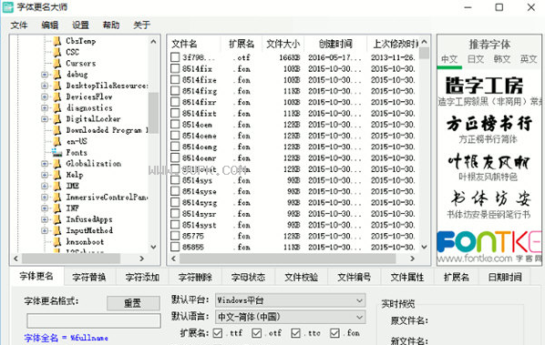Open the 编辑 menu
The width and height of the screenshot is (545, 345).
50,25
